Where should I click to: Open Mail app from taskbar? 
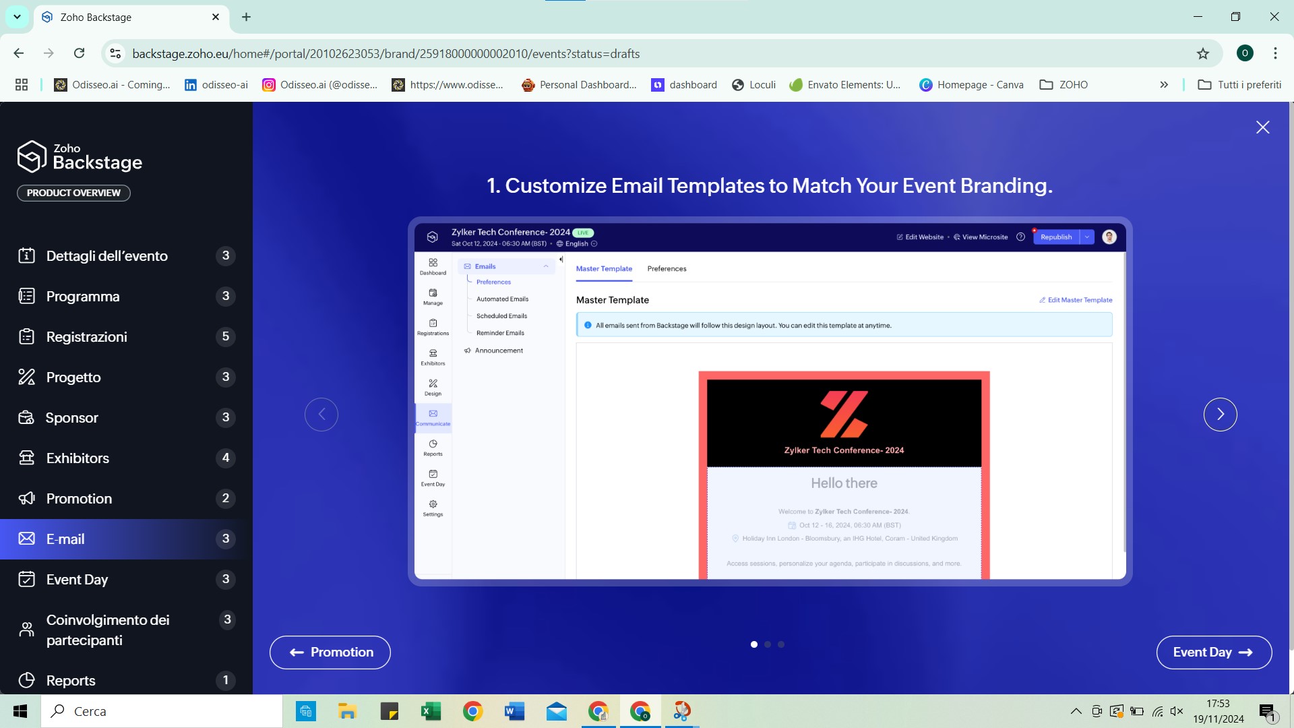tap(556, 711)
